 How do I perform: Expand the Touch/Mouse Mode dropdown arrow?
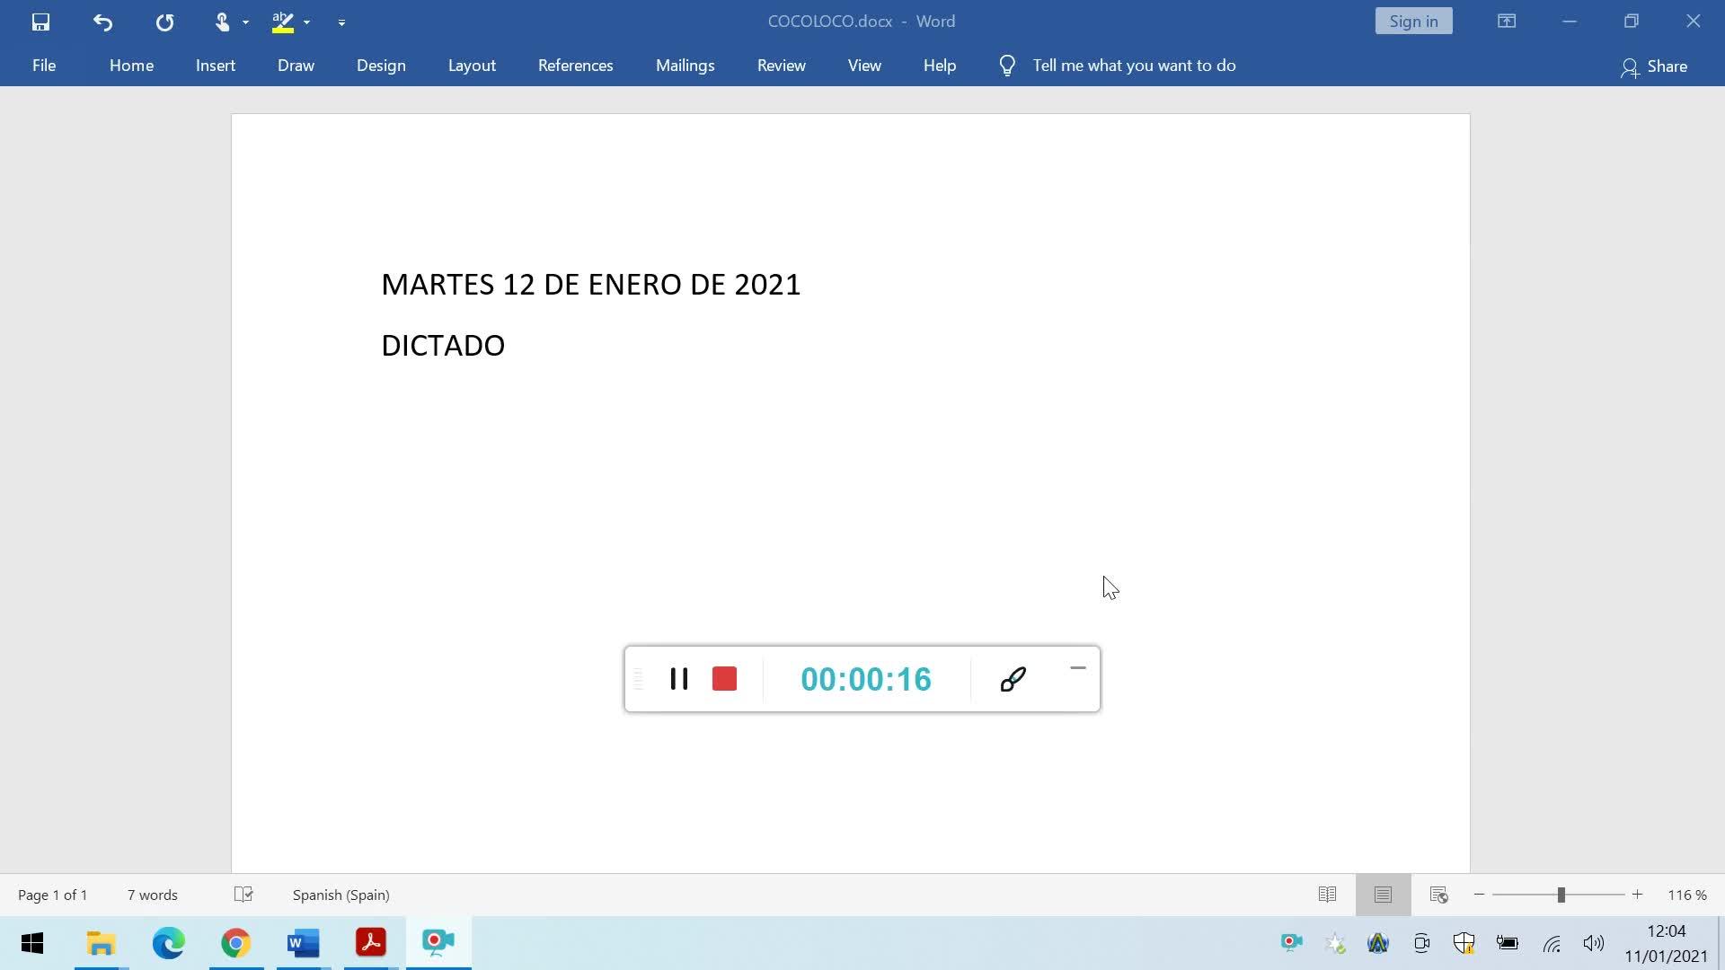coord(245,22)
